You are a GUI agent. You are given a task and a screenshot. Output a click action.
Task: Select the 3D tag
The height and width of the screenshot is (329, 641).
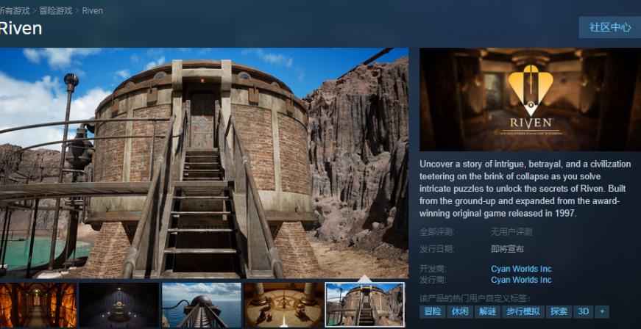pos(584,311)
